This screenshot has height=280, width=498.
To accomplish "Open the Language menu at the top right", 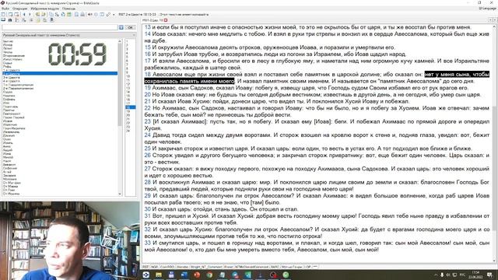I will point(487,9).
